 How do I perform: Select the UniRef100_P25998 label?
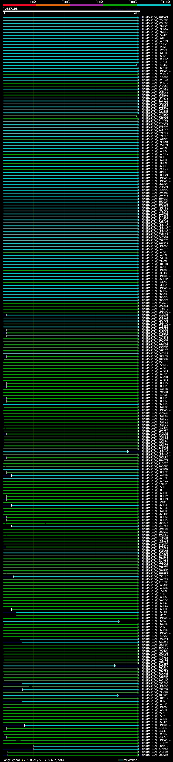click(155, 50)
